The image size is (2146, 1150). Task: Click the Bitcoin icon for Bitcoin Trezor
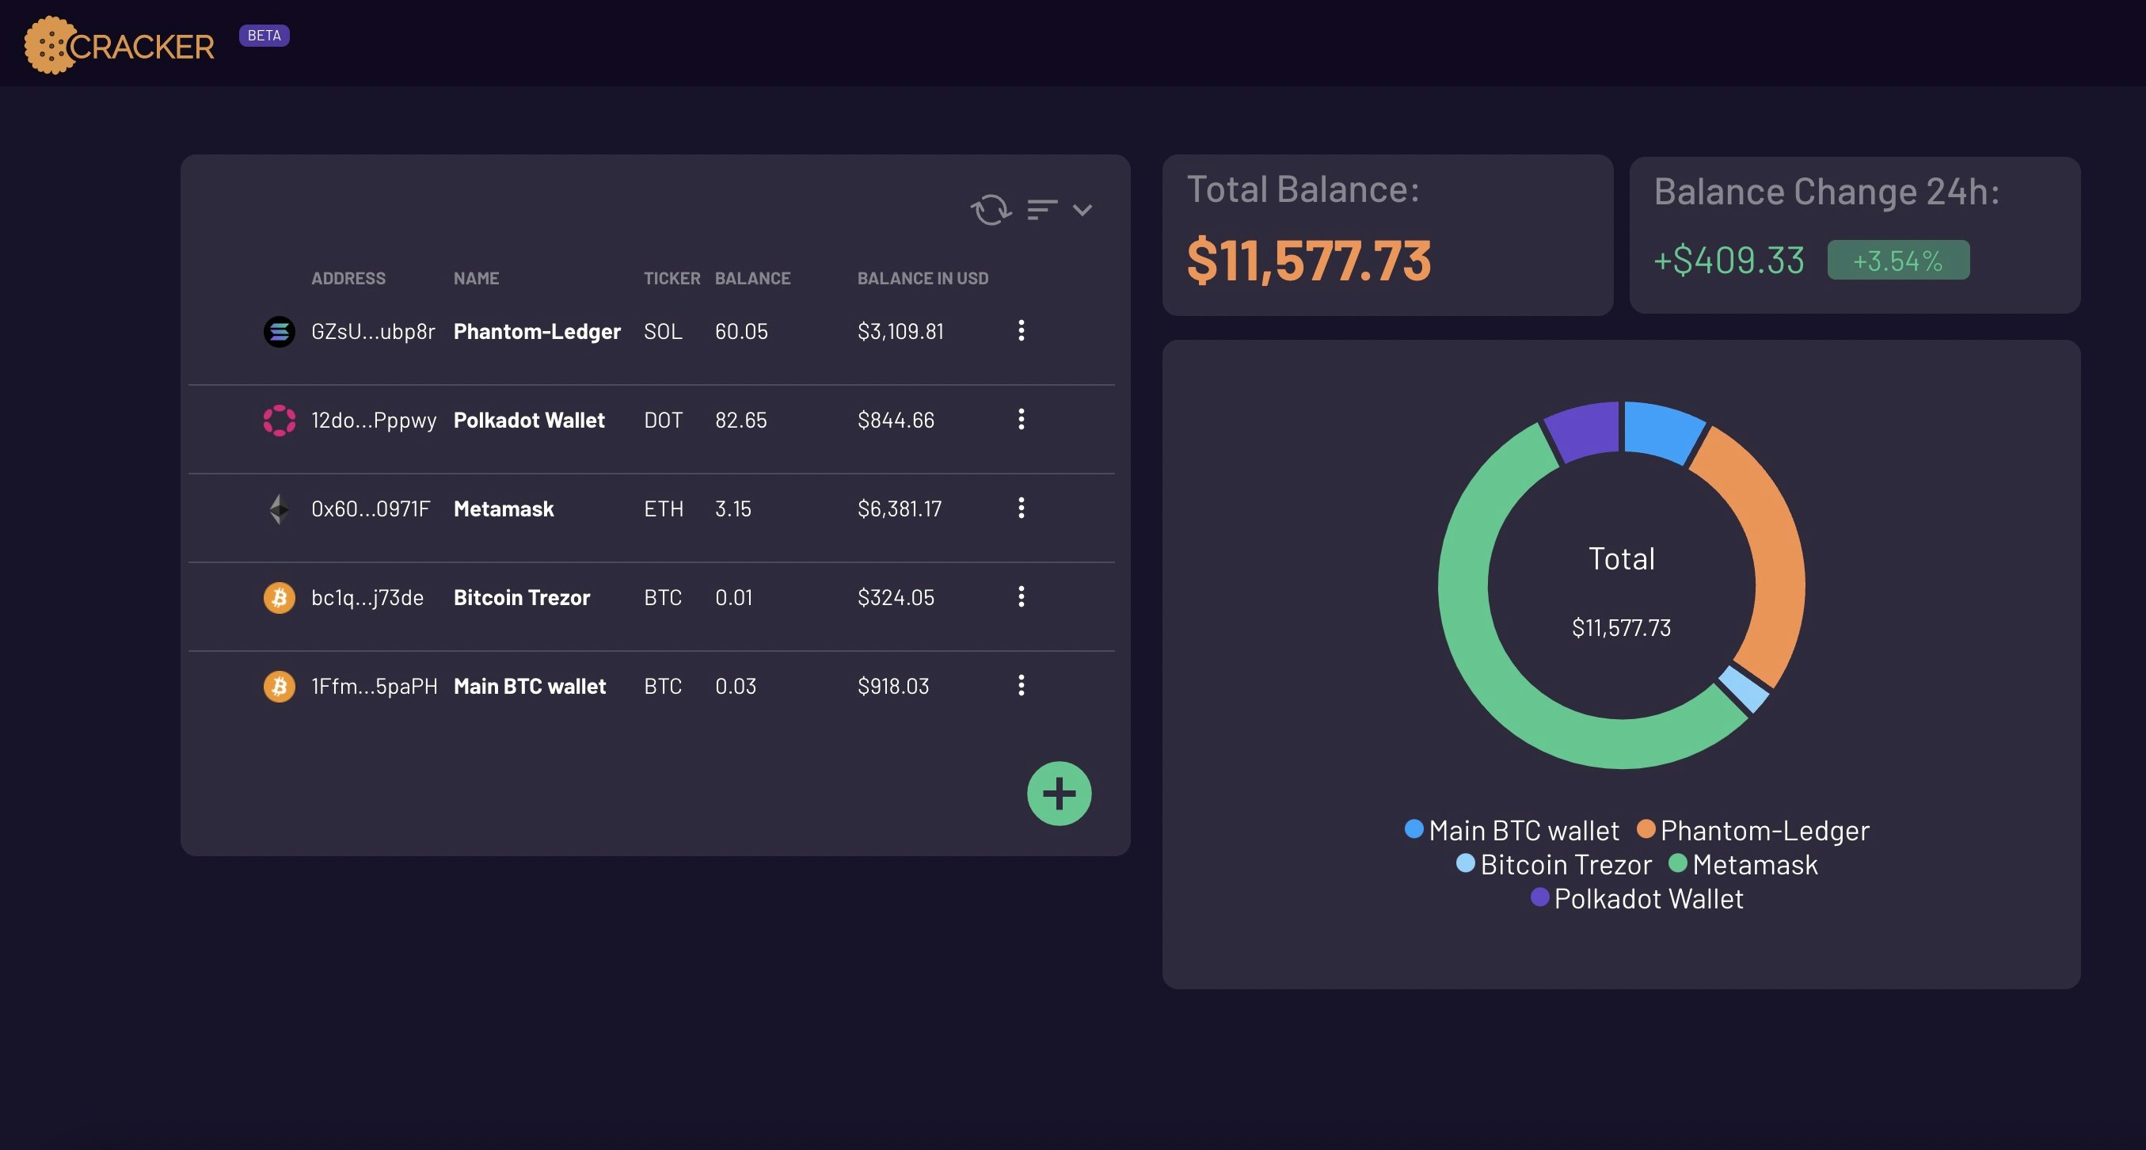(279, 597)
